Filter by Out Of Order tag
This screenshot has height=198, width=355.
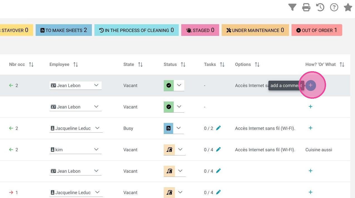317,30
